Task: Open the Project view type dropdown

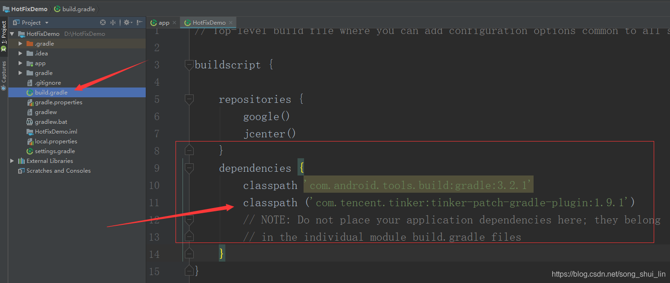Action: tap(47, 23)
